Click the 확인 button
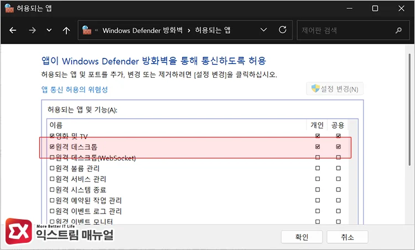The height and width of the screenshot is (250, 415). click(302, 237)
